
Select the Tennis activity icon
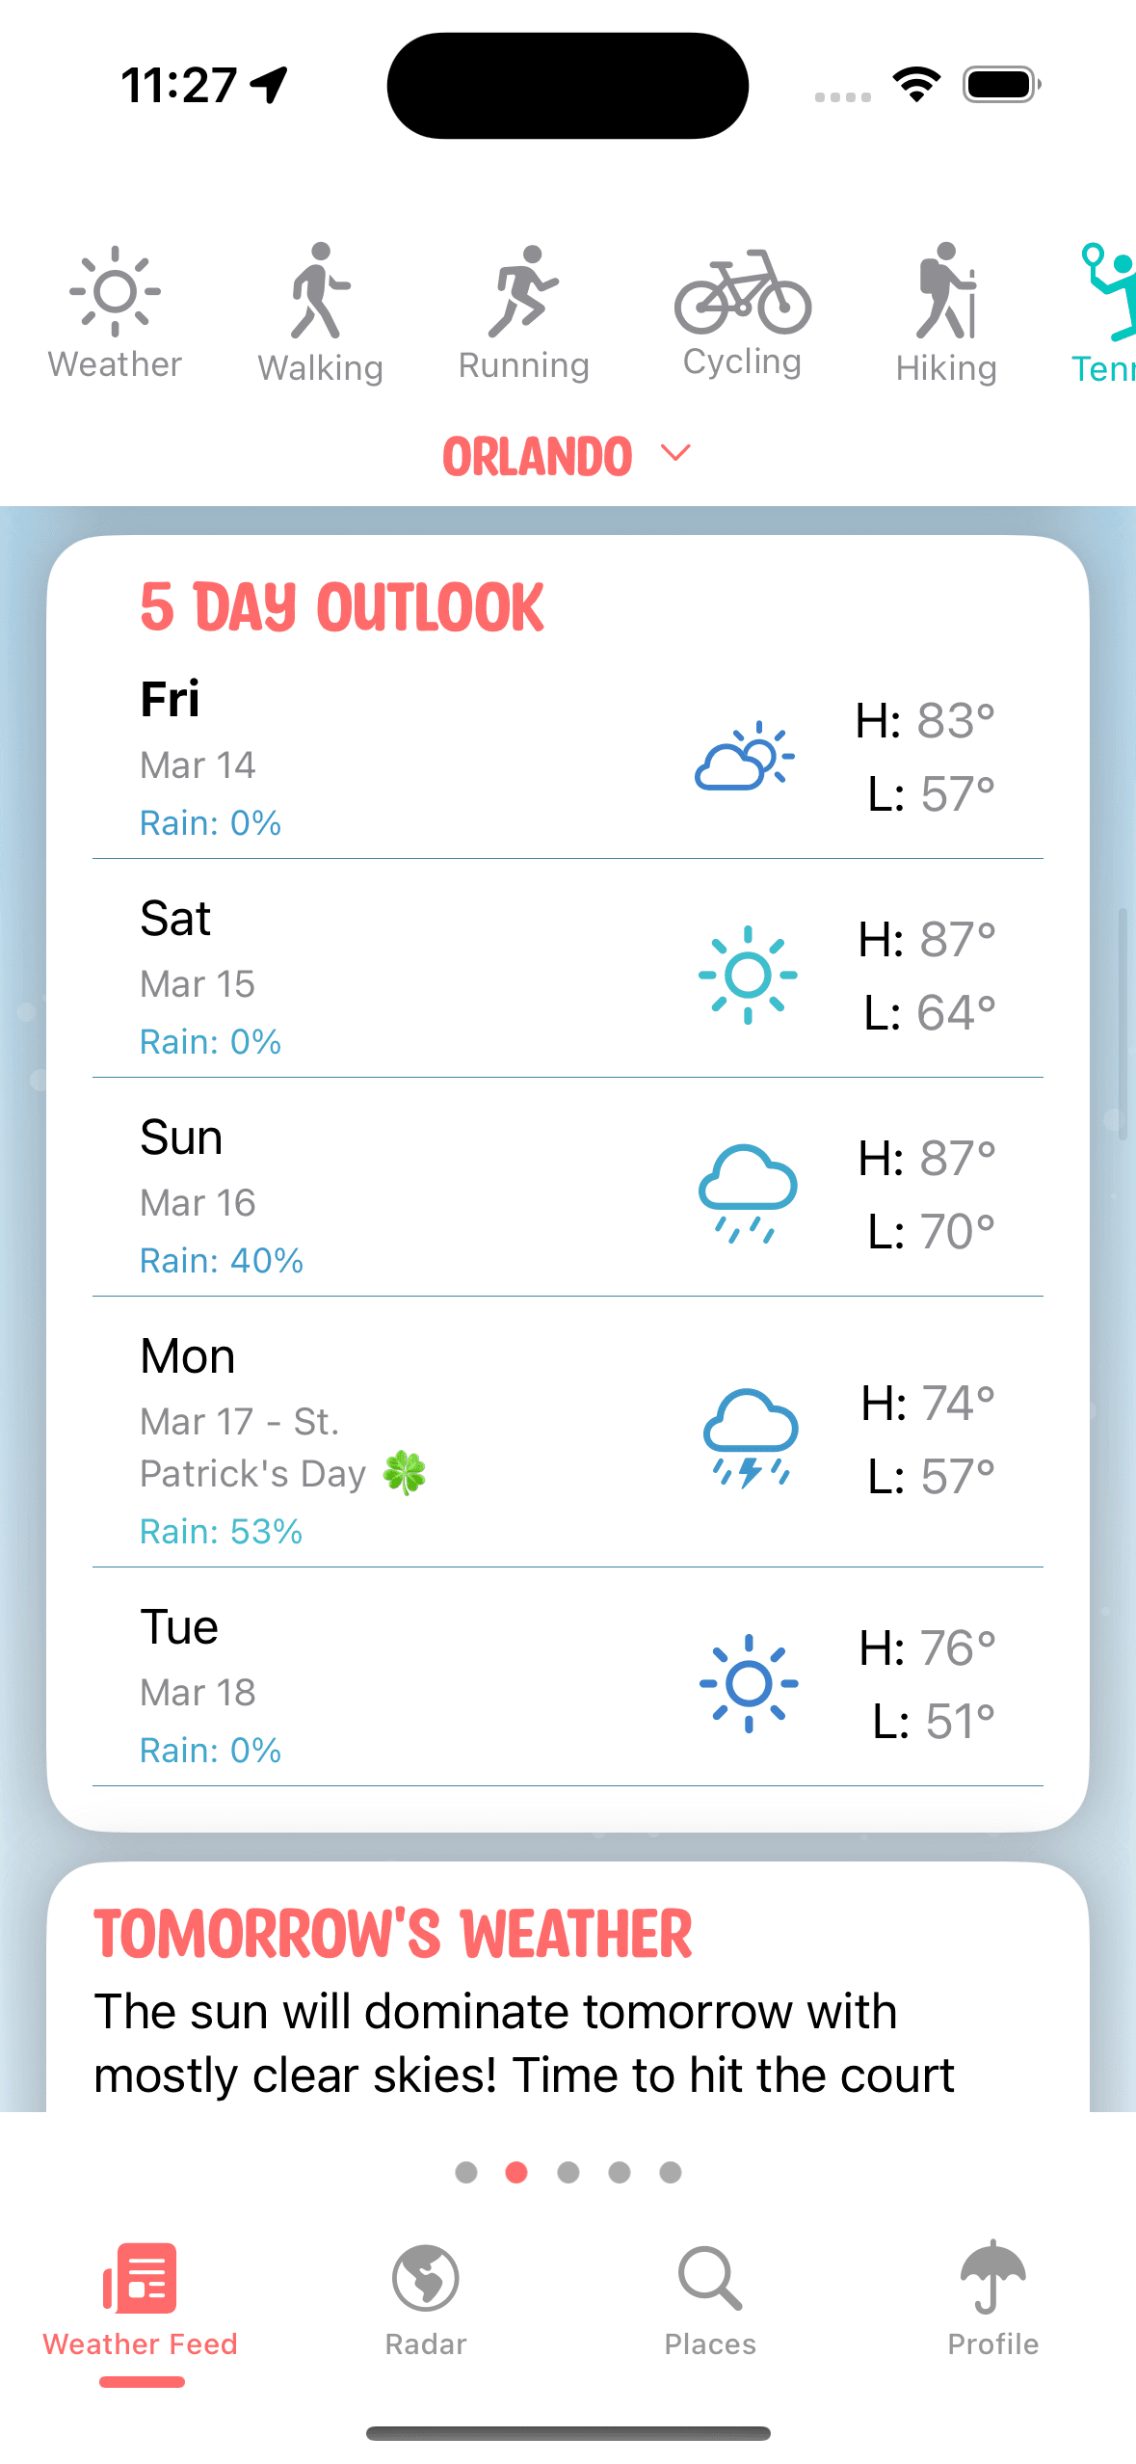click(1108, 291)
